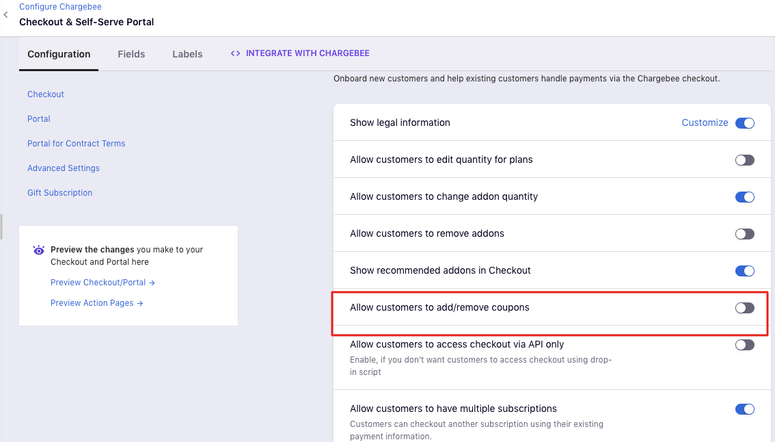Open the Labels tab
This screenshot has width=775, height=442.
(x=187, y=54)
